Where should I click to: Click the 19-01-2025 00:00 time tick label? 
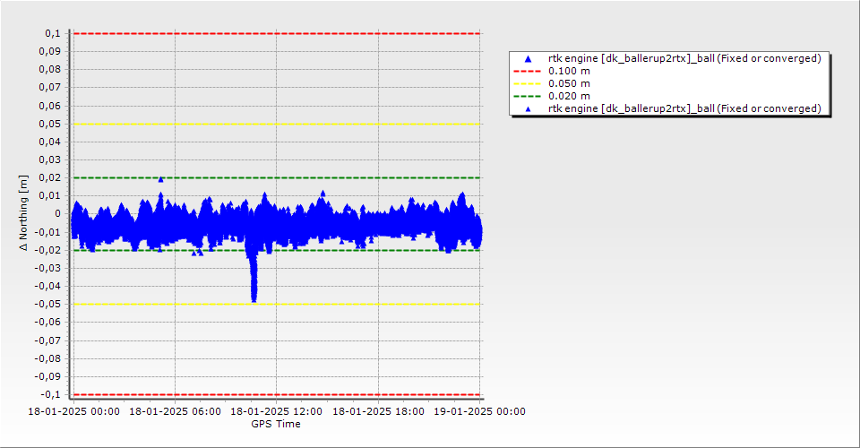pyautogui.click(x=479, y=412)
